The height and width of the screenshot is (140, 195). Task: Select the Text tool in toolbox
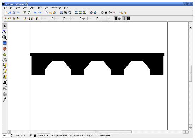click(5, 83)
